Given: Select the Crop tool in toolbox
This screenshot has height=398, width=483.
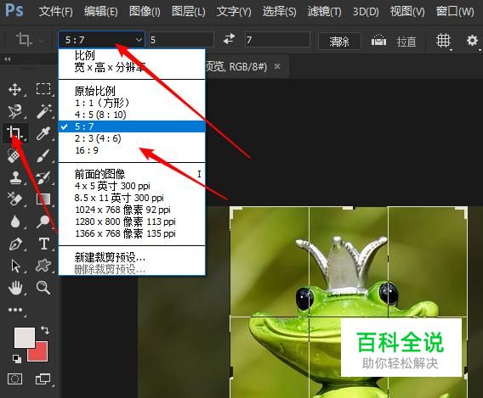Looking at the screenshot, I should click(14, 133).
